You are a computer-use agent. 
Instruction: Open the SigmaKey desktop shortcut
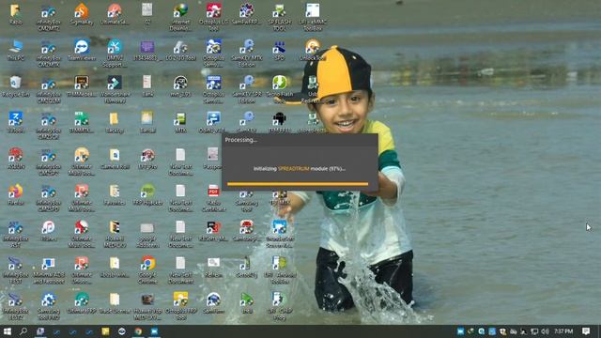pos(82,14)
